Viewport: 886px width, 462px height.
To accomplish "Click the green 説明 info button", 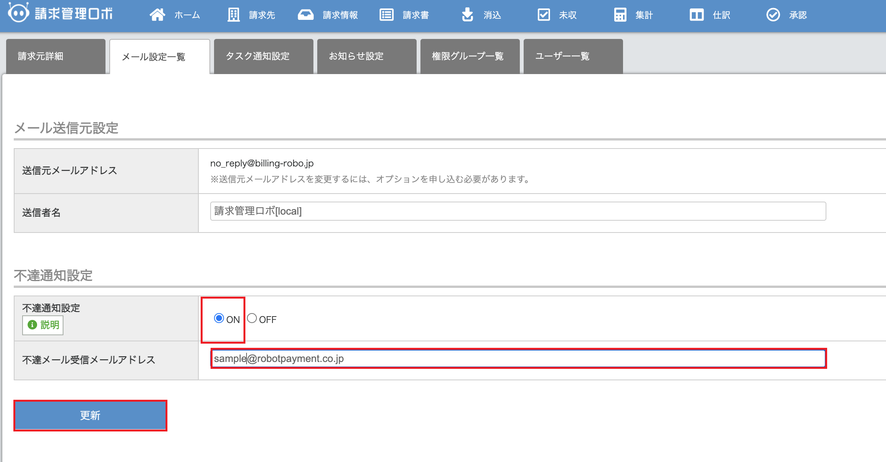I will coord(43,325).
